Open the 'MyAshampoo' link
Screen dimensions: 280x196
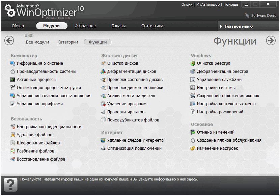(208, 4)
